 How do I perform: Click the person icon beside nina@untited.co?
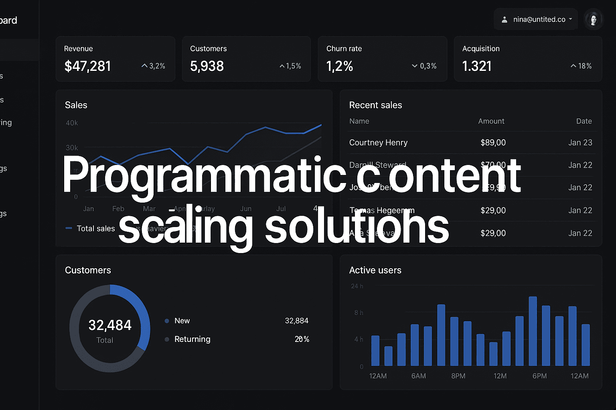[x=505, y=20]
